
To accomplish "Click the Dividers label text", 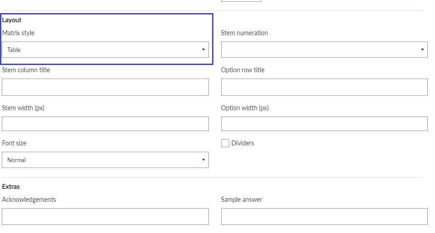I will coord(242,143).
